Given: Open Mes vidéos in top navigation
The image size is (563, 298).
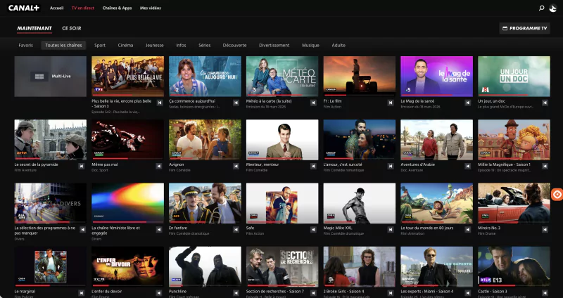Looking at the screenshot, I should (149, 8).
